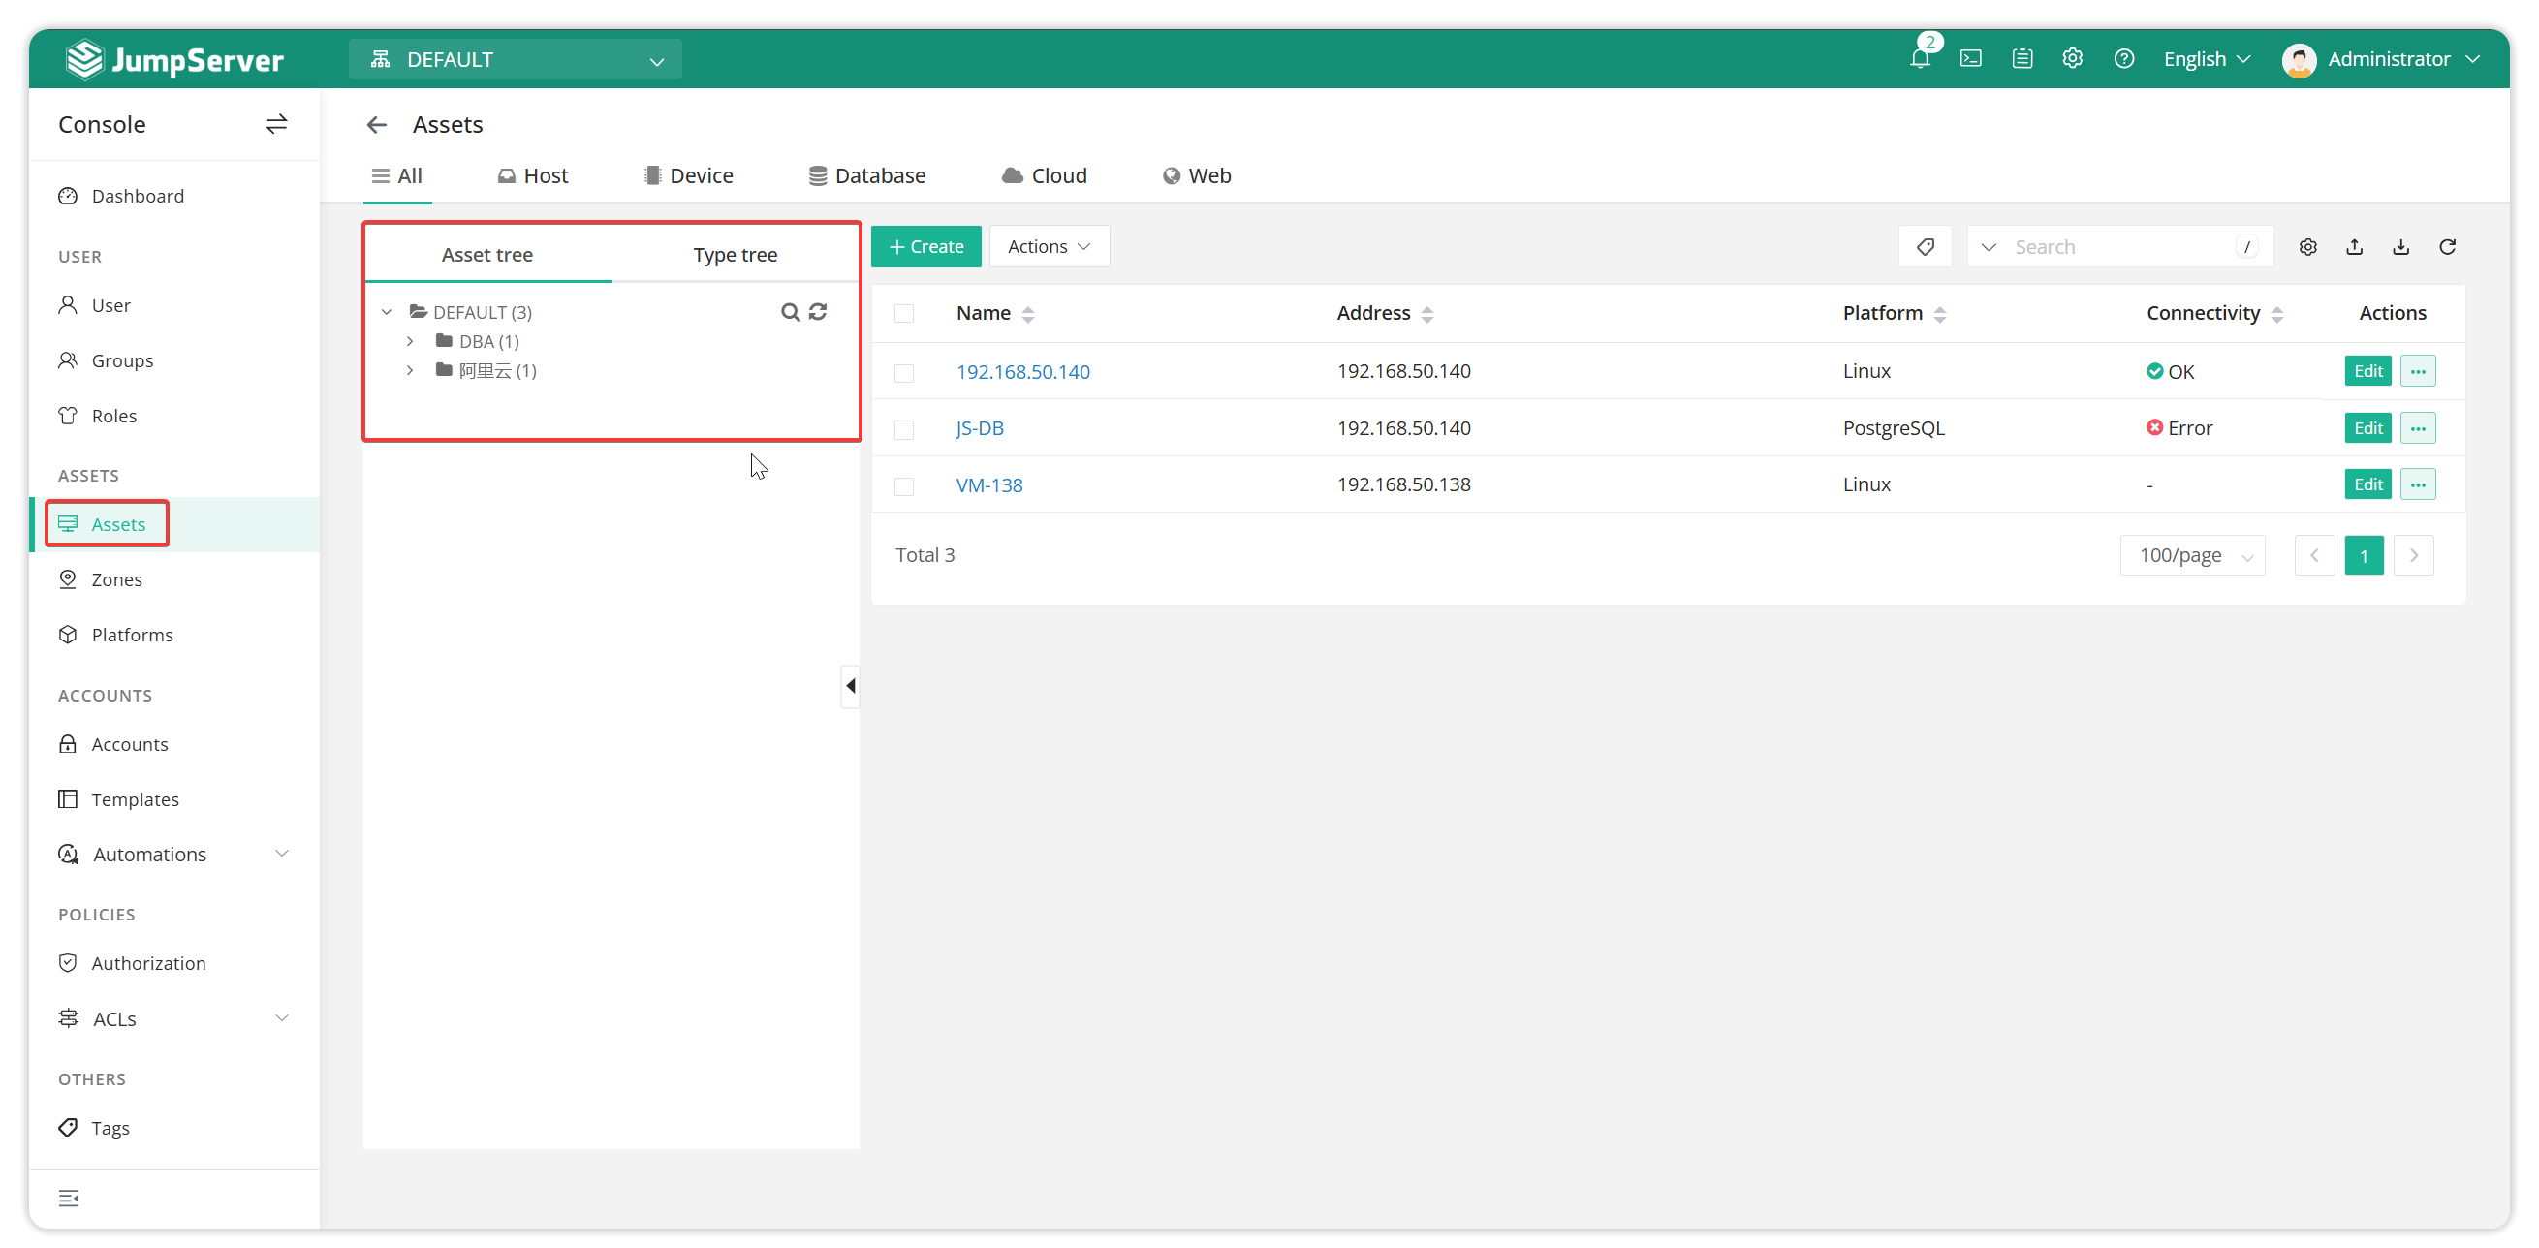Expand the DBA (1) tree node
This screenshot has height=1248, width=2539.
click(410, 341)
